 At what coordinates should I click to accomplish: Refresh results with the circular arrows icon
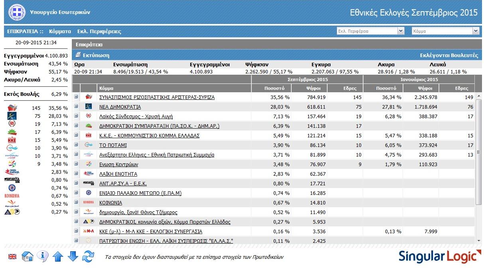(x=88, y=256)
